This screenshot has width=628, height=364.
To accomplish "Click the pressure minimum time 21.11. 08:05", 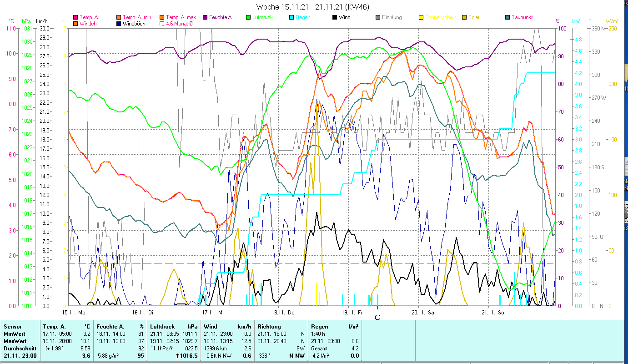I will 165,334.
